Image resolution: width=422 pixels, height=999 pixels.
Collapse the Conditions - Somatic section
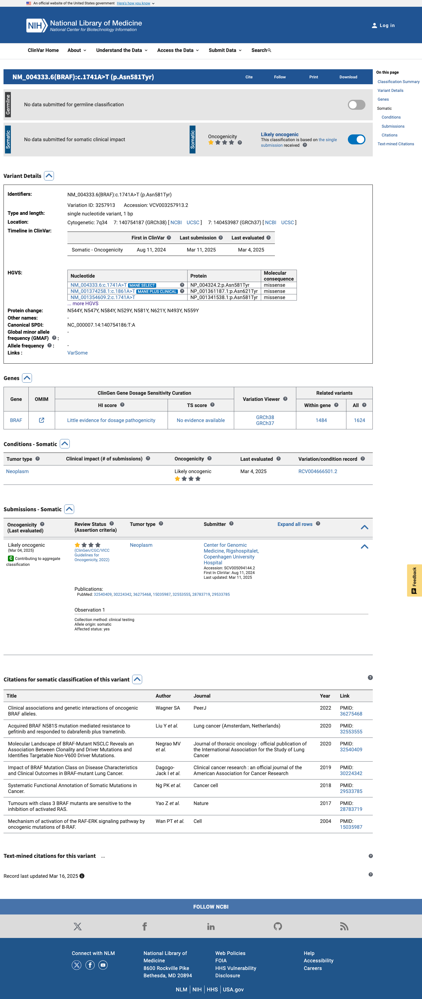(65, 444)
